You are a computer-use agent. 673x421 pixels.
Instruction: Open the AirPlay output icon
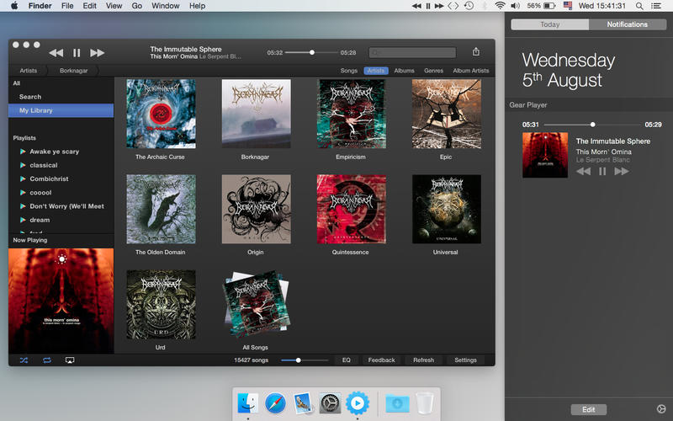70,360
